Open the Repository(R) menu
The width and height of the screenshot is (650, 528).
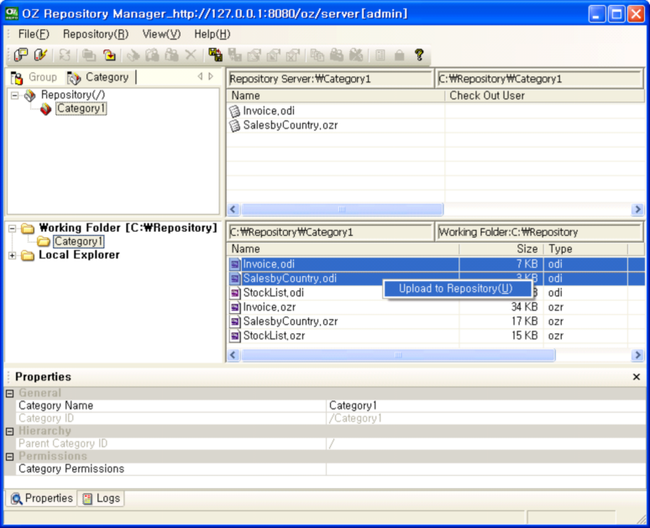point(96,34)
